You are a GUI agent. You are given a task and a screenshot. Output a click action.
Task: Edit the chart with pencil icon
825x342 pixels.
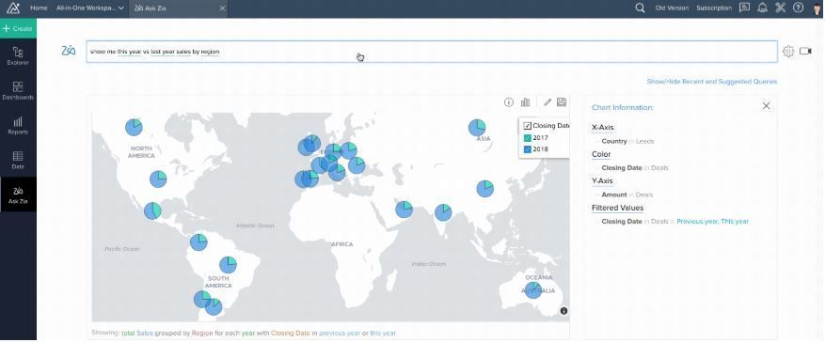(547, 102)
